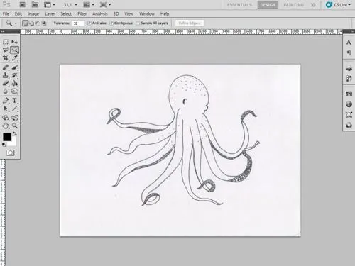Select the Blur tool

6,91
